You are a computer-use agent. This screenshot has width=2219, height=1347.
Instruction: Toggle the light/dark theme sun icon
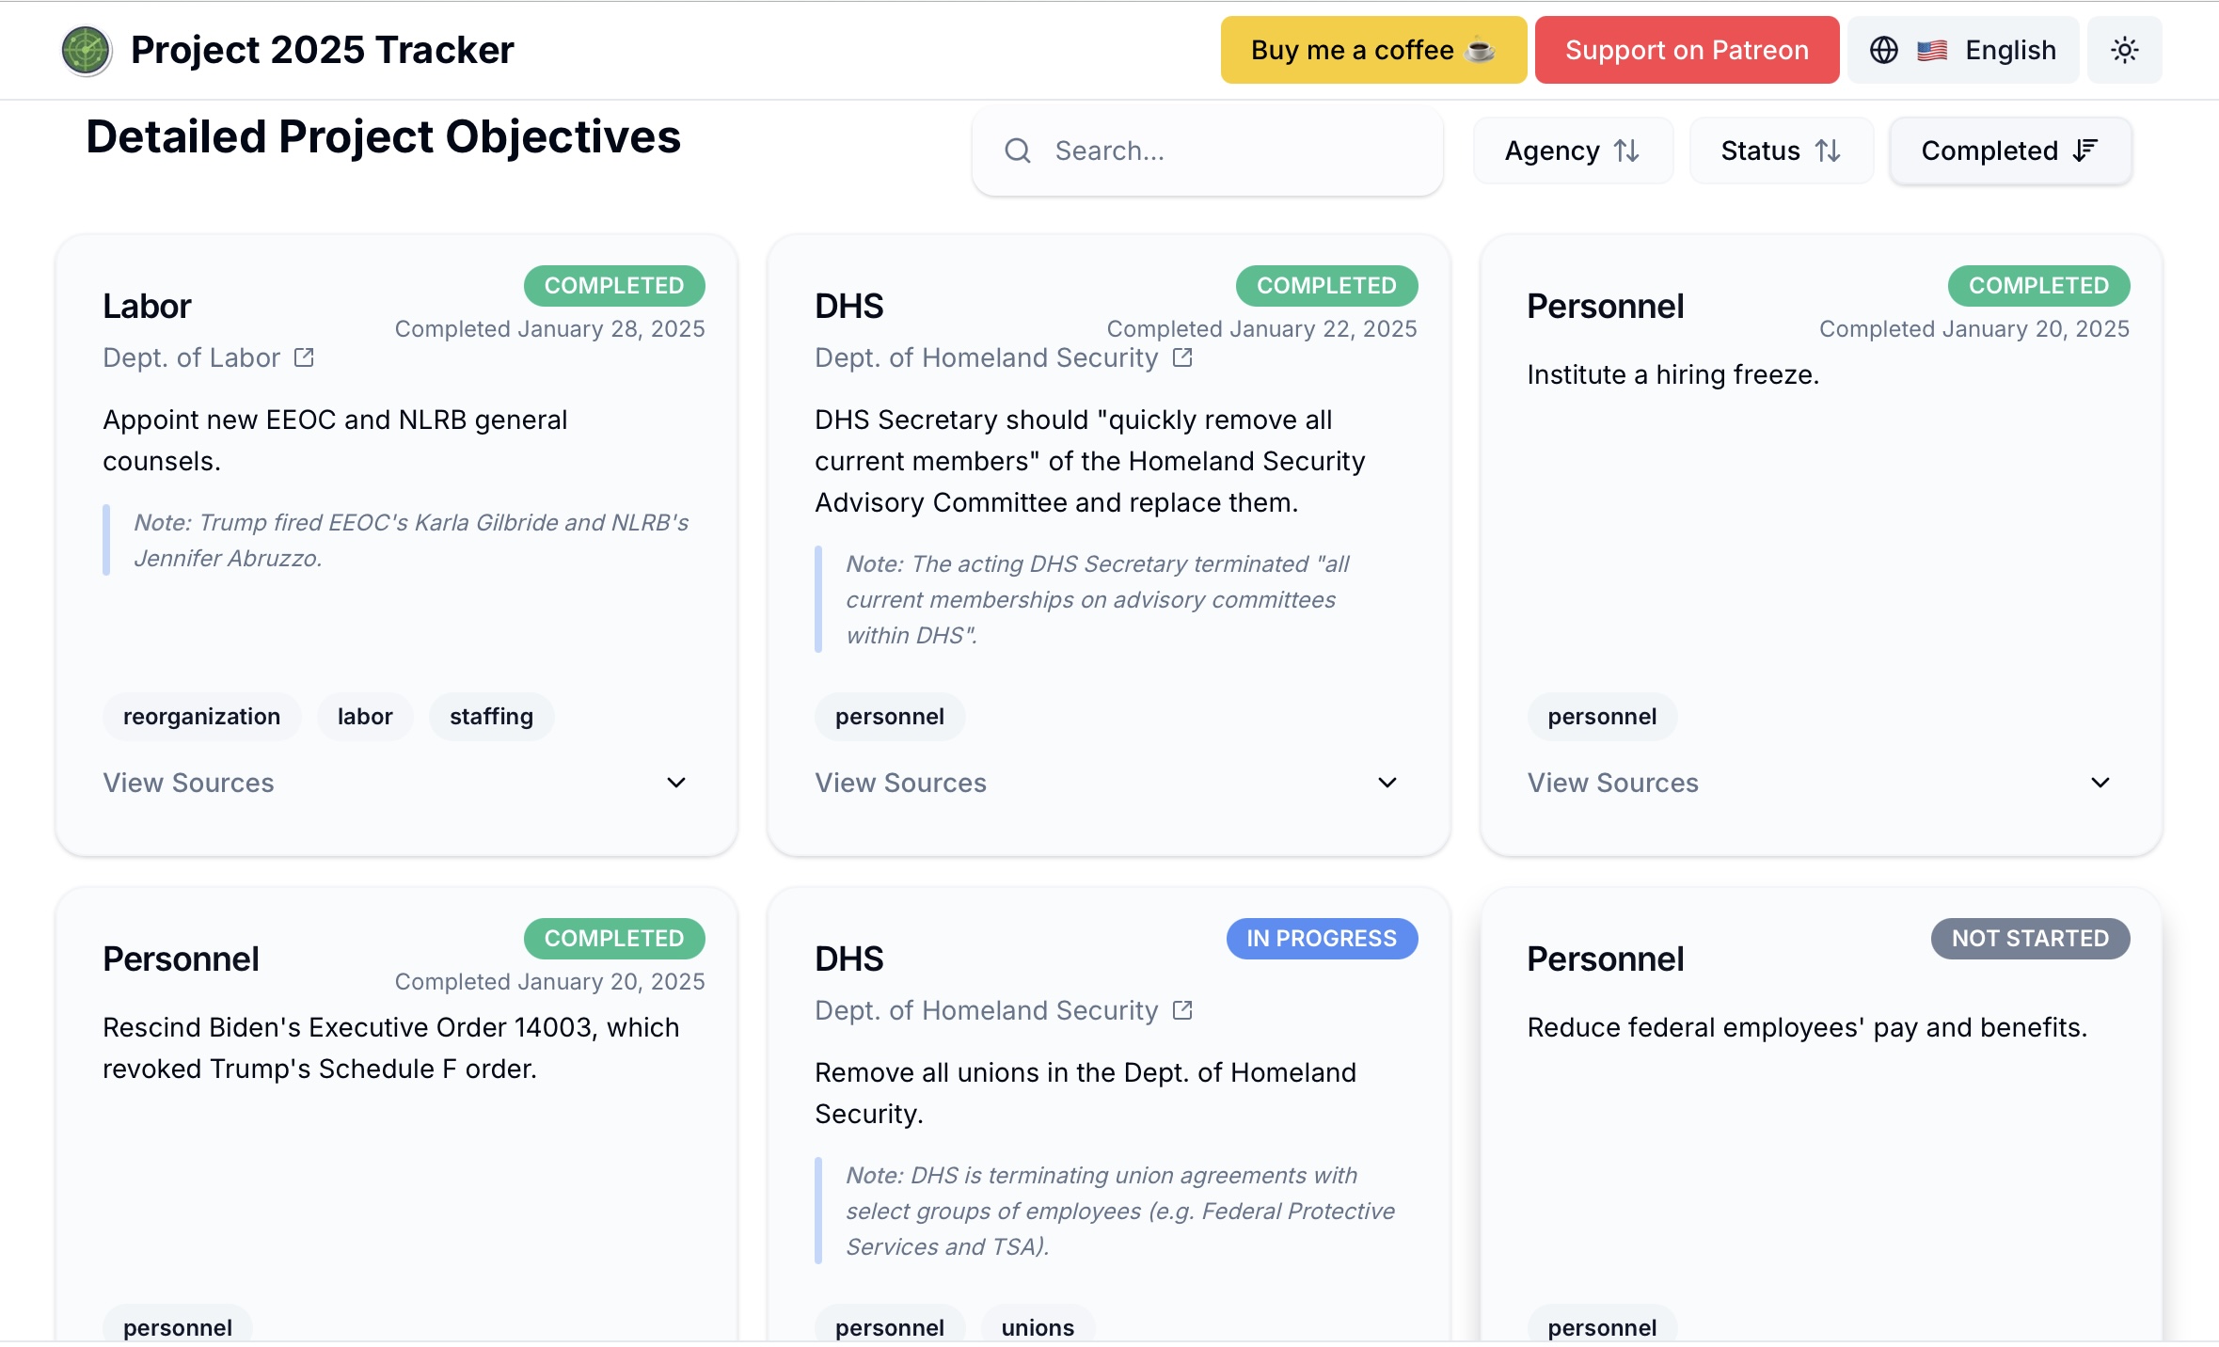click(2124, 50)
